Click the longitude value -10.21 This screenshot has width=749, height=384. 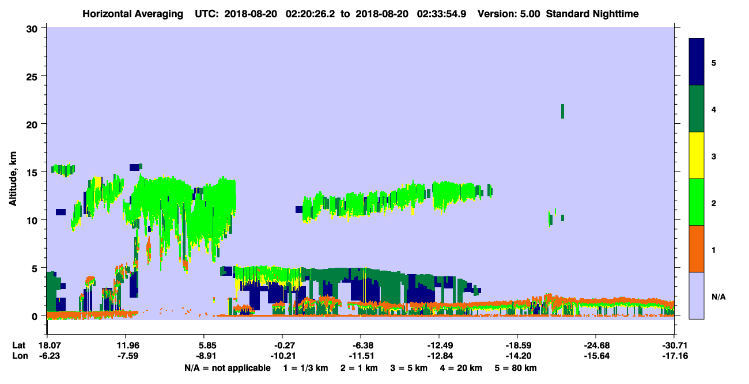click(282, 356)
